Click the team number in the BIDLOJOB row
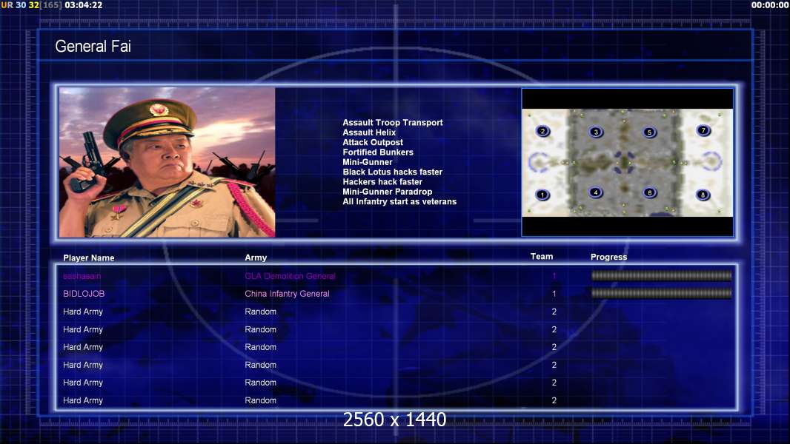The height and width of the screenshot is (444, 790). pyautogui.click(x=554, y=294)
